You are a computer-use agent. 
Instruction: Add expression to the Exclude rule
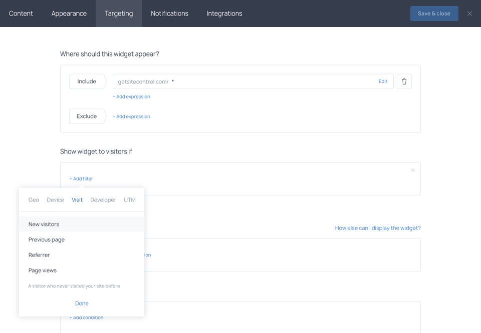click(131, 116)
